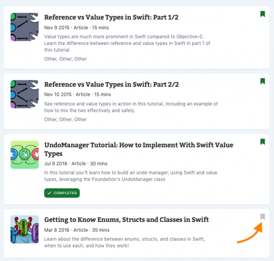Click the green COMPLETED badge
274x261 pixels.
62,193
